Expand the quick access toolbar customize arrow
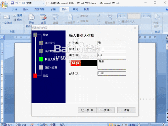The width and height of the screenshot is (168, 126). 49,3
